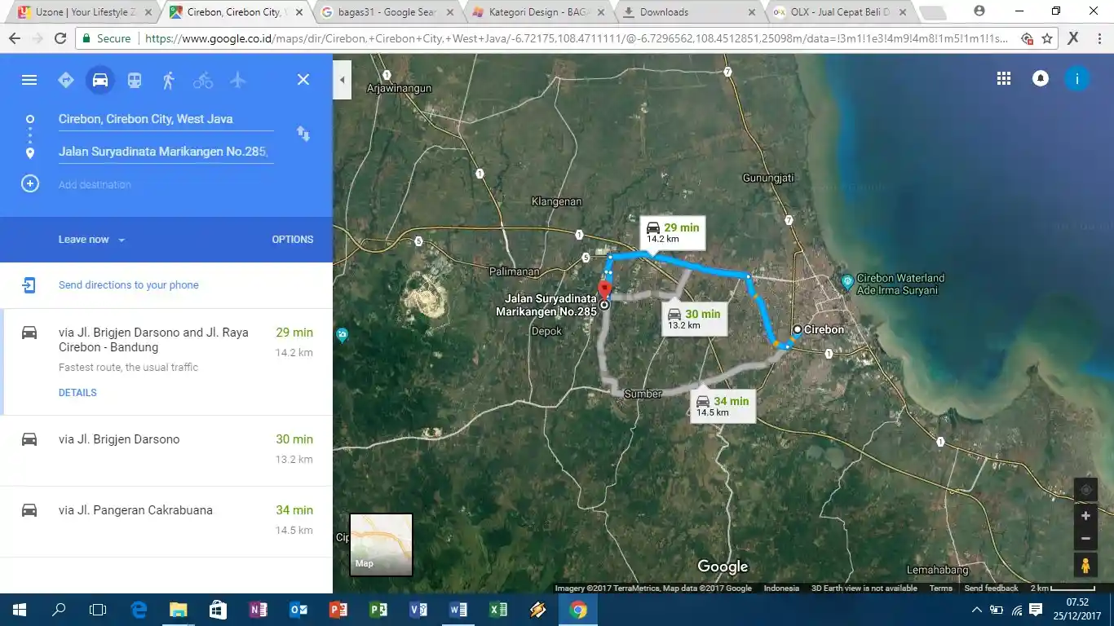Image resolution: width=1114 pixels, height=626 pixels.
Task: Zoom in the map with plus
Action: [1085, 516]
